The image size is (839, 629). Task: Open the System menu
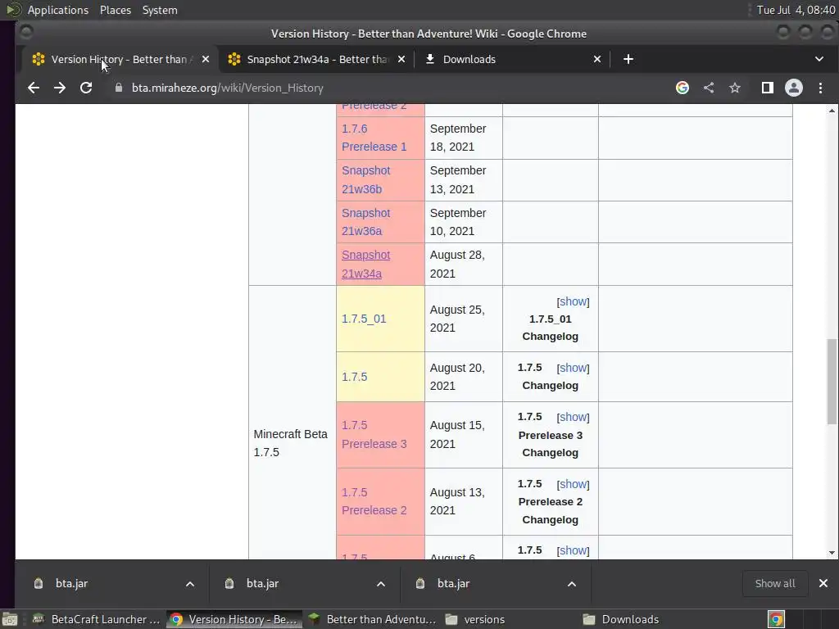tap(160, 10)
